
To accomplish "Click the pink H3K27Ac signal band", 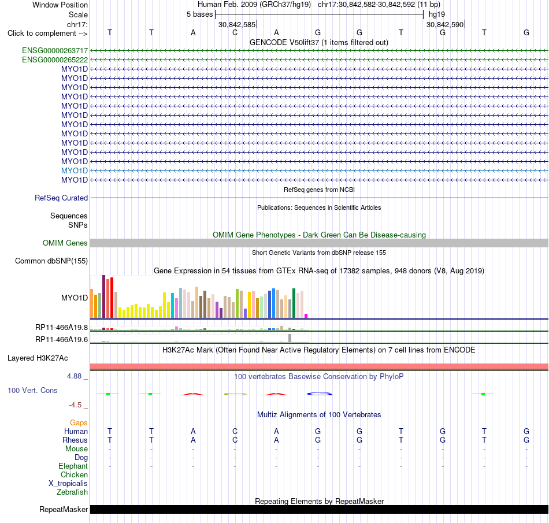I will pos(319,366).
